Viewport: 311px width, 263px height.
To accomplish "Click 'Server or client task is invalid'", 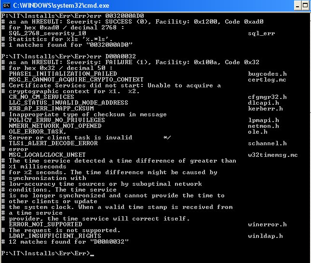I will [70, 138].
